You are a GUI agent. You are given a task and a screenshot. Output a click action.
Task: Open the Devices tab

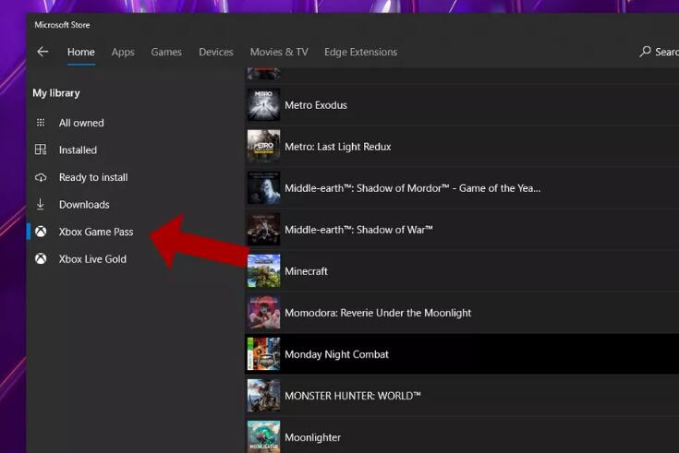216,52
